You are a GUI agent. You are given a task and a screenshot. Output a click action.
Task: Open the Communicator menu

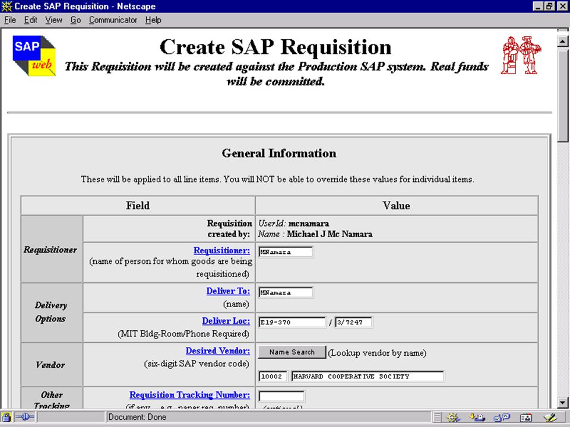[x=113, y=20]
